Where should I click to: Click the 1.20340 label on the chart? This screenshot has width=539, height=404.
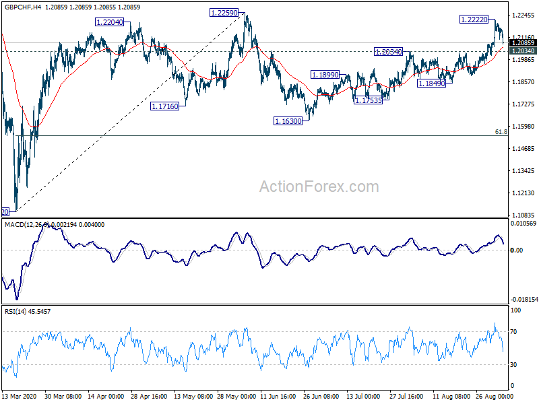click(388, 52)
